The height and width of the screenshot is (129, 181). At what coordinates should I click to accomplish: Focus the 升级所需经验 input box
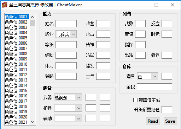click(x=167, y=110)
